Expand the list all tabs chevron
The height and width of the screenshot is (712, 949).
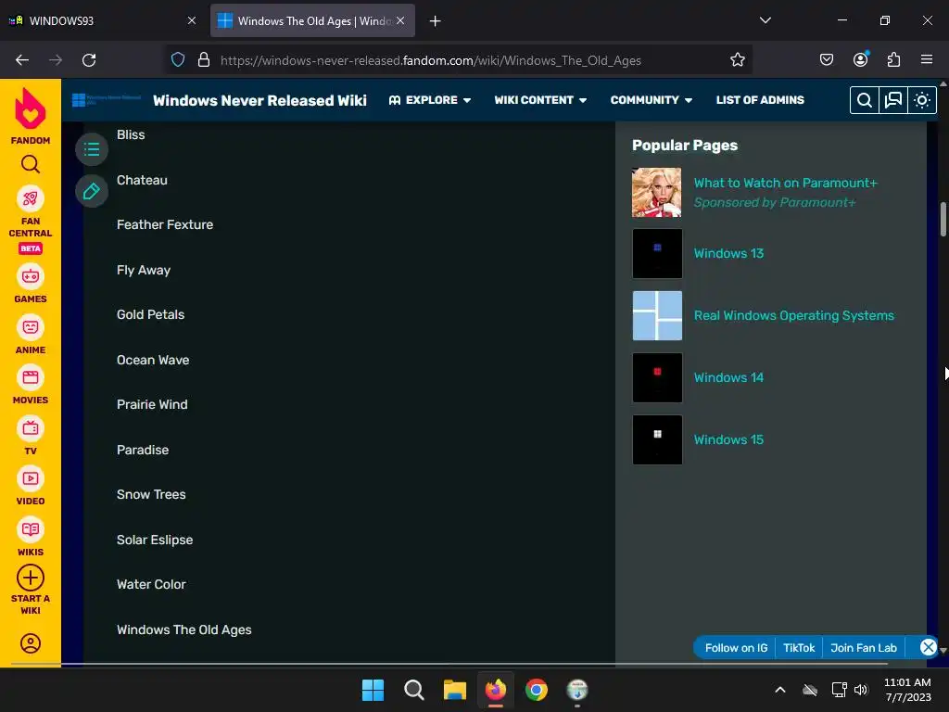[765, 20]
